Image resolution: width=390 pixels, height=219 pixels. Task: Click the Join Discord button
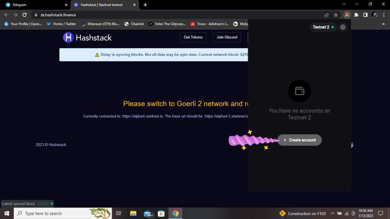click(227, 37)
